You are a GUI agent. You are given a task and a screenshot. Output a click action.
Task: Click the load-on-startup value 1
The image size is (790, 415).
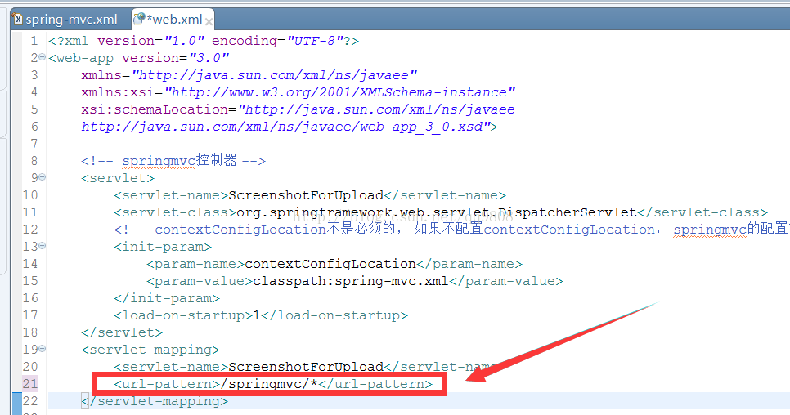click(x=256, y=315)
